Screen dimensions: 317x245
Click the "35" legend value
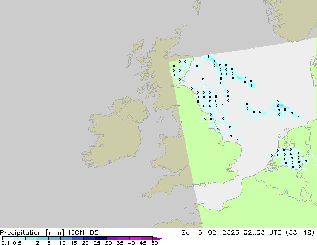(x=120, y=243)
